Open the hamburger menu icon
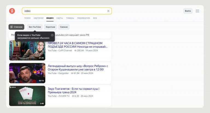The height and width of the screenshot is (113, 210). click(x=197, y=11)
